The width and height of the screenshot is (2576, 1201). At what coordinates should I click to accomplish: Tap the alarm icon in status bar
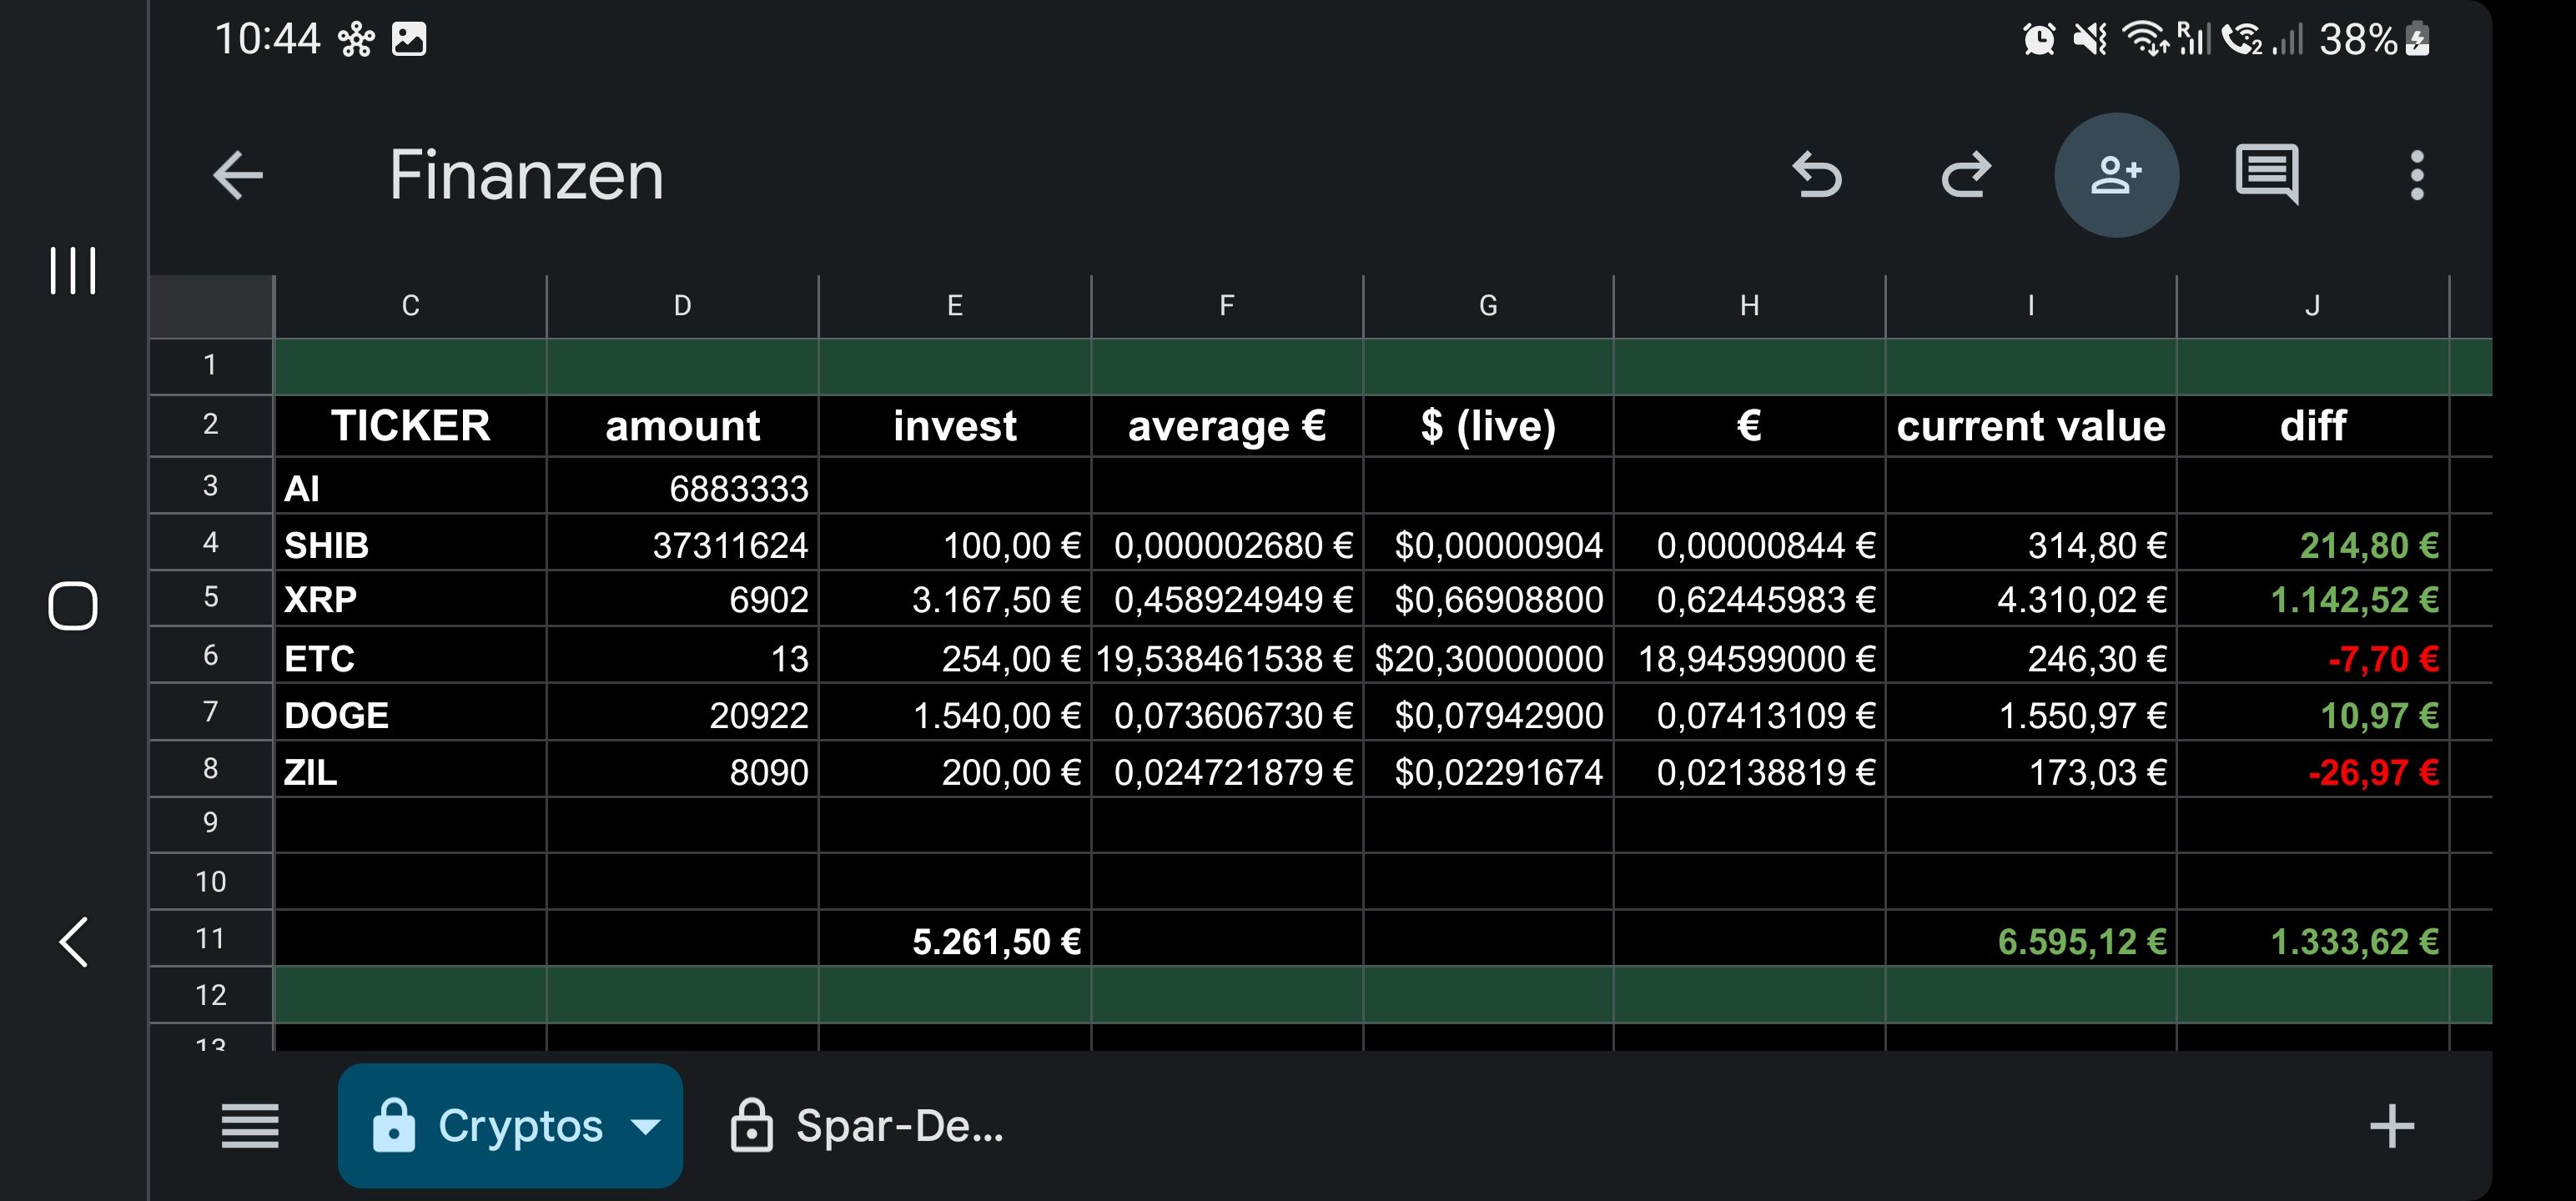tap(2039, 39)
